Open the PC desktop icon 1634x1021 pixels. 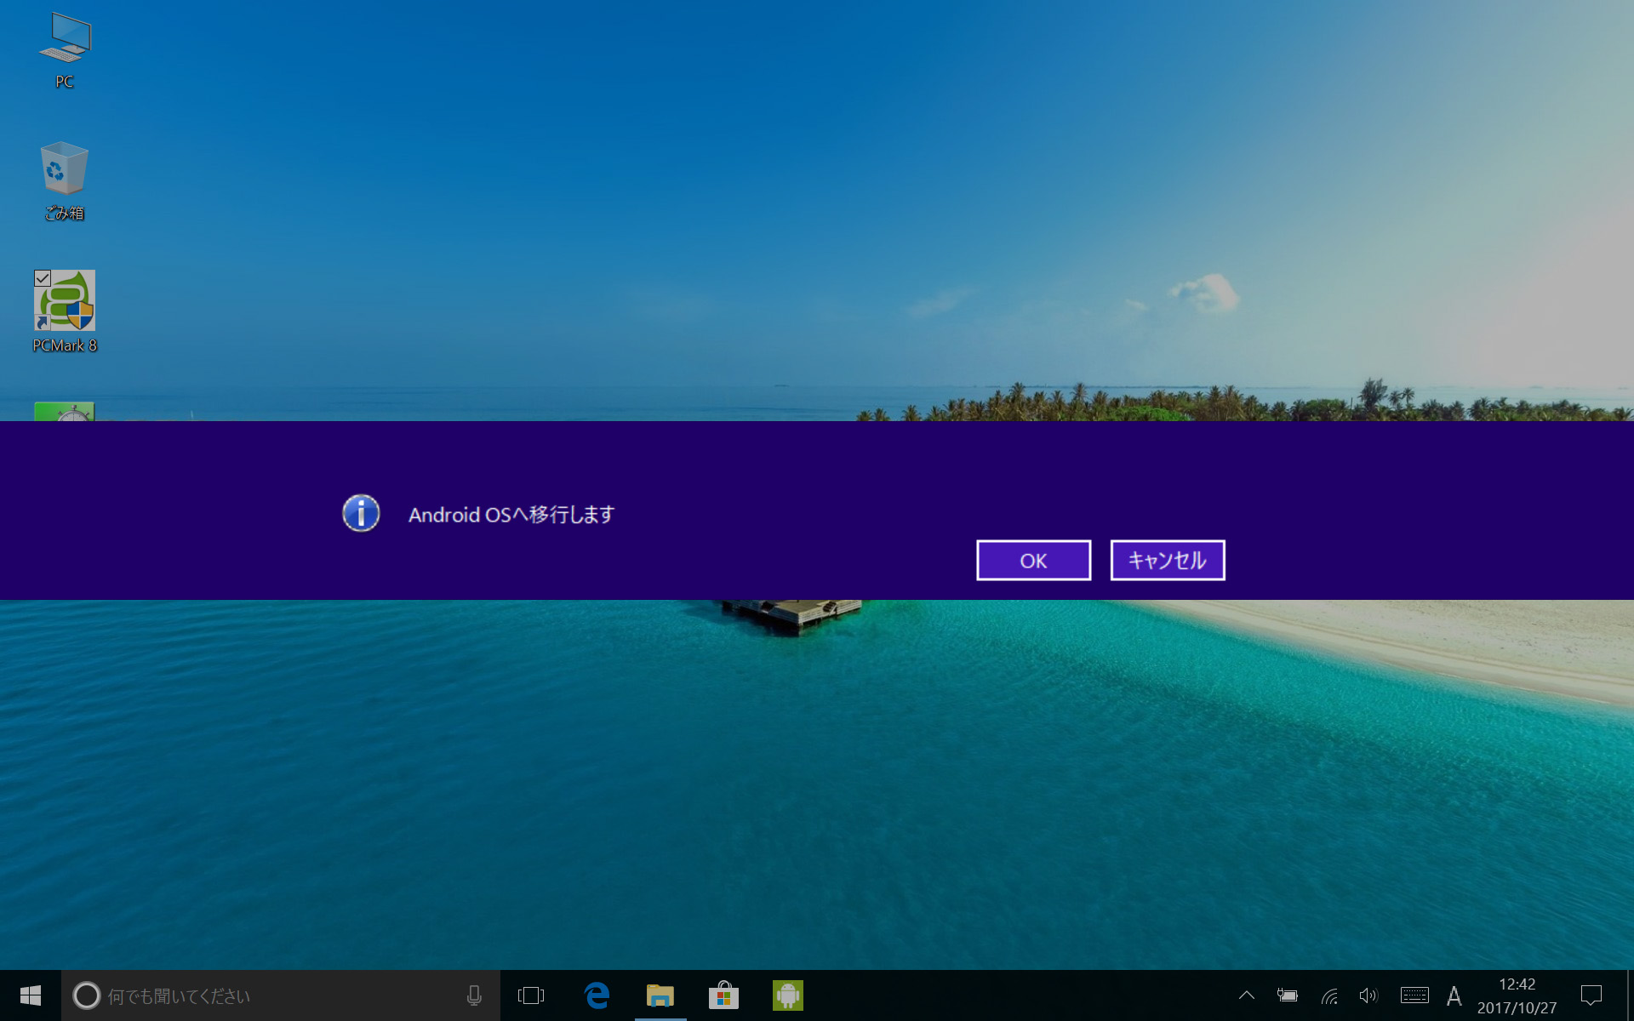[65, 49]
